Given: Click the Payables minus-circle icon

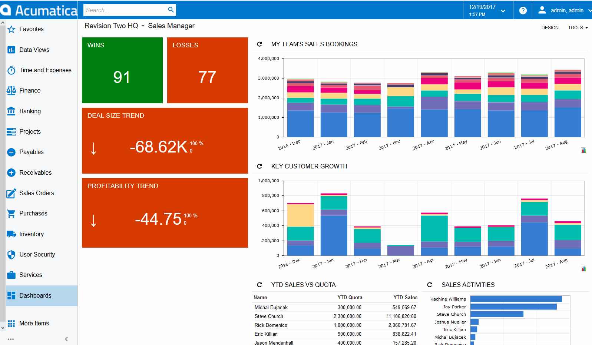Looking at the screenshot, I should coord(11,152).
